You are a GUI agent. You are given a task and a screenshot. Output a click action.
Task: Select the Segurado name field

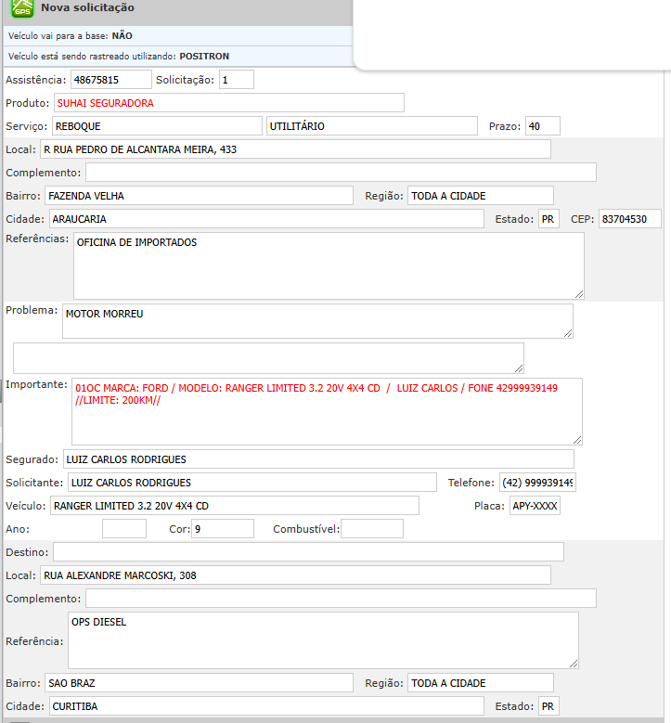(x=317, y=459)
